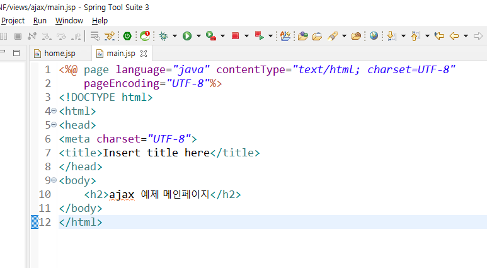The width and height of the screenshot is (487, 268).
Task: Click the closing </html> tag on line 12
Action: coord(81,222)
